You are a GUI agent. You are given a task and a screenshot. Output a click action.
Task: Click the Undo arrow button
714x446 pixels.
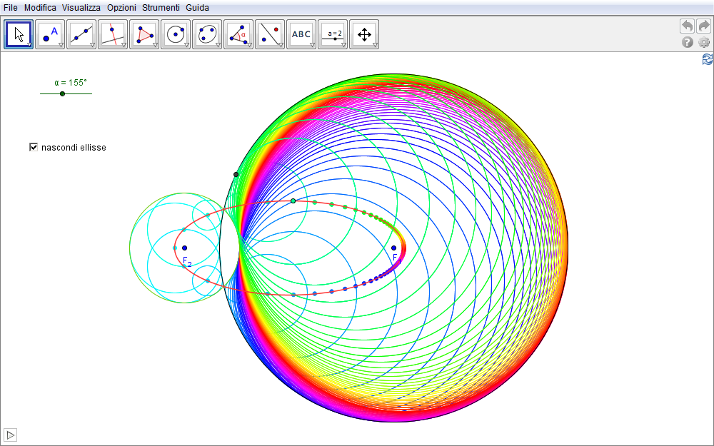[x=687, y=26]
